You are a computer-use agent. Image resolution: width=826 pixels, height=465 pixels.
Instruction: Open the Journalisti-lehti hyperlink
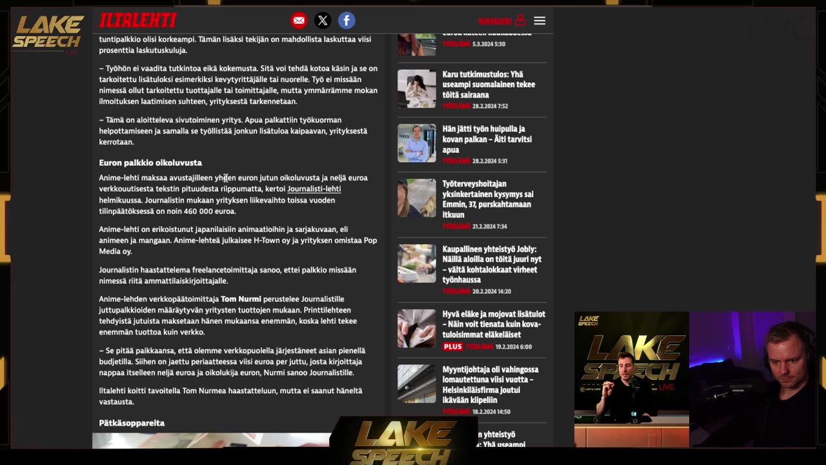point(314,189)
